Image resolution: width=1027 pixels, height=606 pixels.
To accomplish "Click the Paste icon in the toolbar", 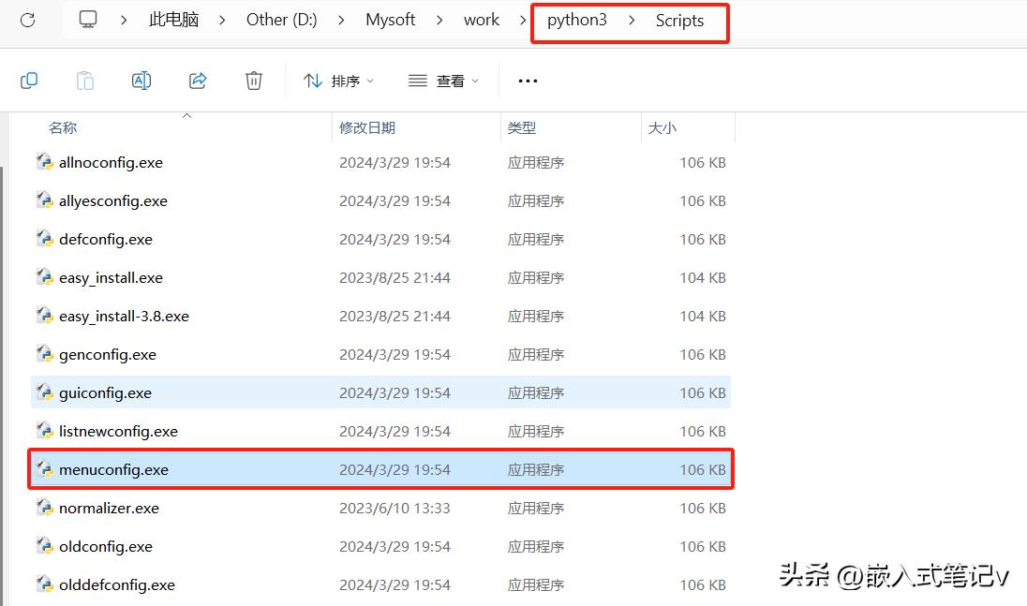I will coord(85,81).
